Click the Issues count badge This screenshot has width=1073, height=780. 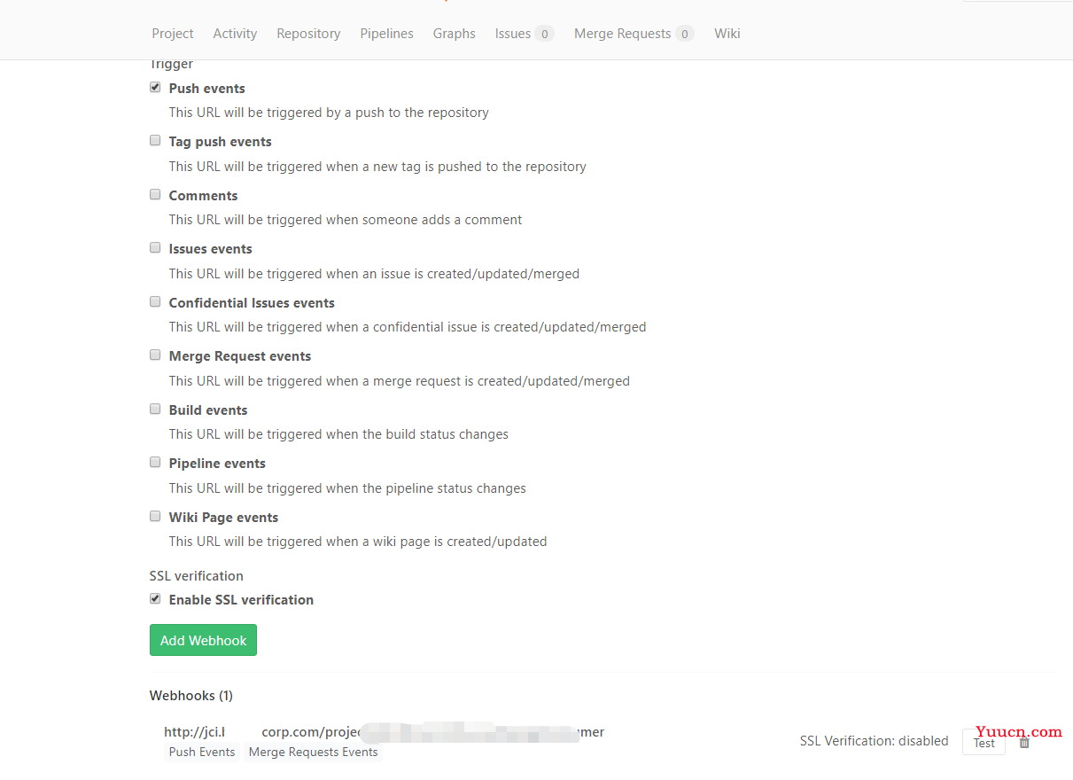pyautogui.click(x=544, y=34)
